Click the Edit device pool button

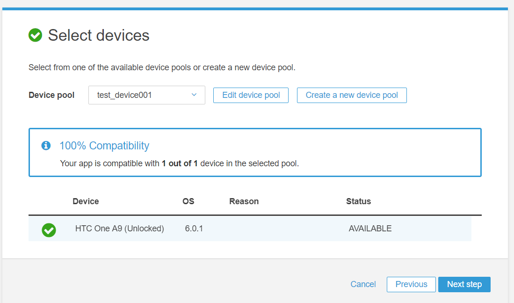coord(251,95)
